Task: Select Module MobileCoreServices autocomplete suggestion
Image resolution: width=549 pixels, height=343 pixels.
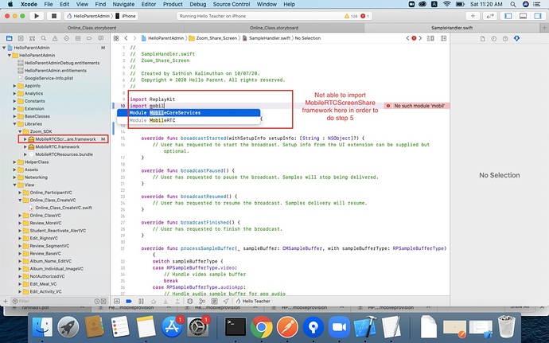Action: 189,113
